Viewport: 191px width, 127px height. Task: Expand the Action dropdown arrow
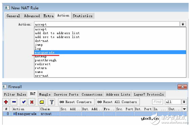pyautogui.click(x=183, y=25)
